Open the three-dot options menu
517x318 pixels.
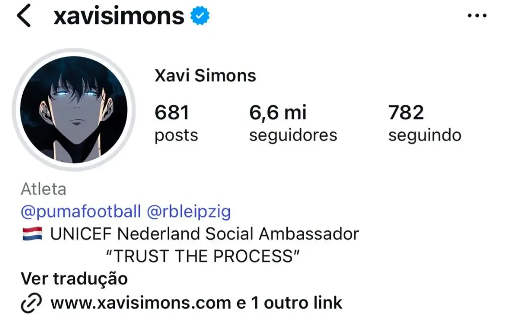[x=477, y=16]
